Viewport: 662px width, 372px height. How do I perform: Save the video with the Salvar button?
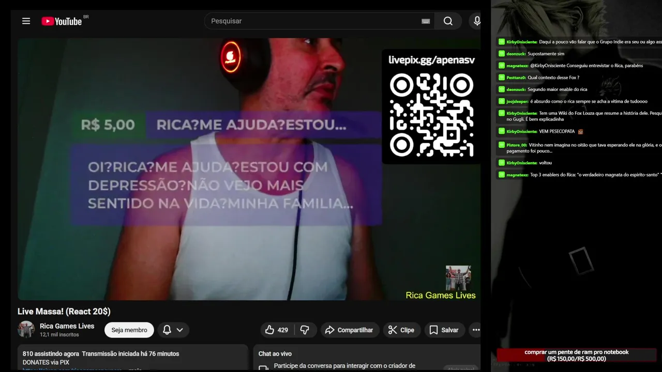[x=444, y=330]
